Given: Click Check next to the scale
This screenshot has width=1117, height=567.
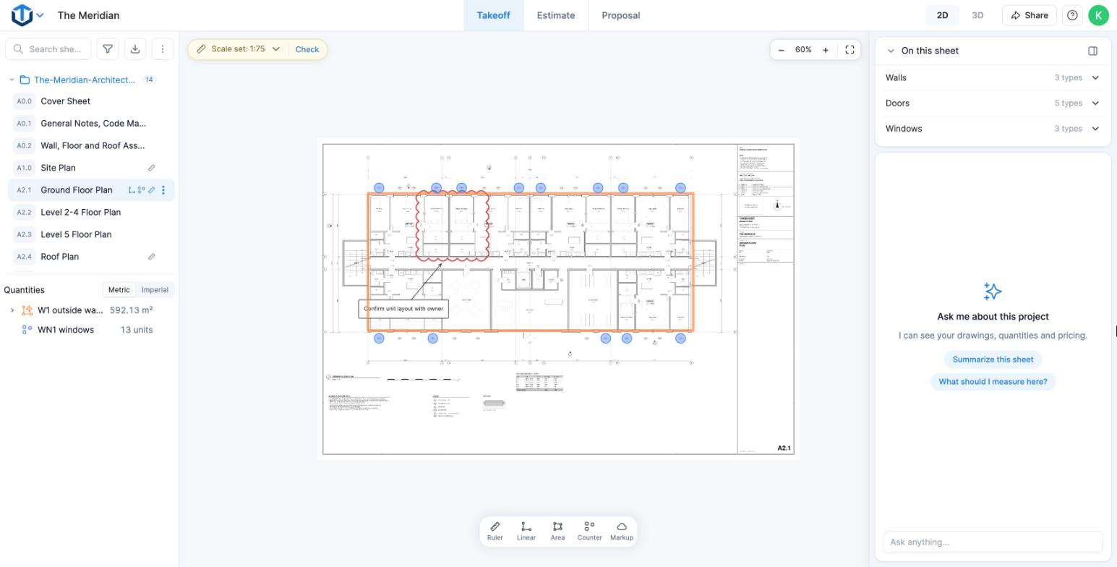Looking at the screenshot, I should pyautogui.click(x=307, y=49).
